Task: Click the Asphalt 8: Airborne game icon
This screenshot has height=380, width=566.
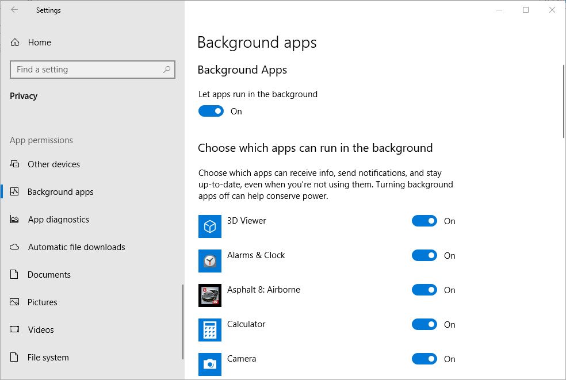Action: 210,295
